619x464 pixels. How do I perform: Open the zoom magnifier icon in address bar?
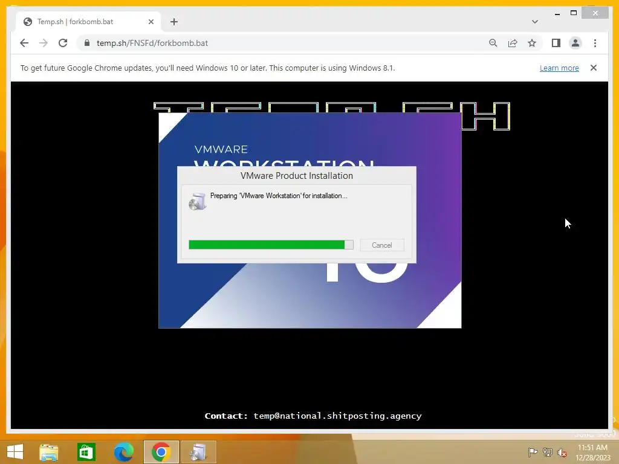pos(493,43)
